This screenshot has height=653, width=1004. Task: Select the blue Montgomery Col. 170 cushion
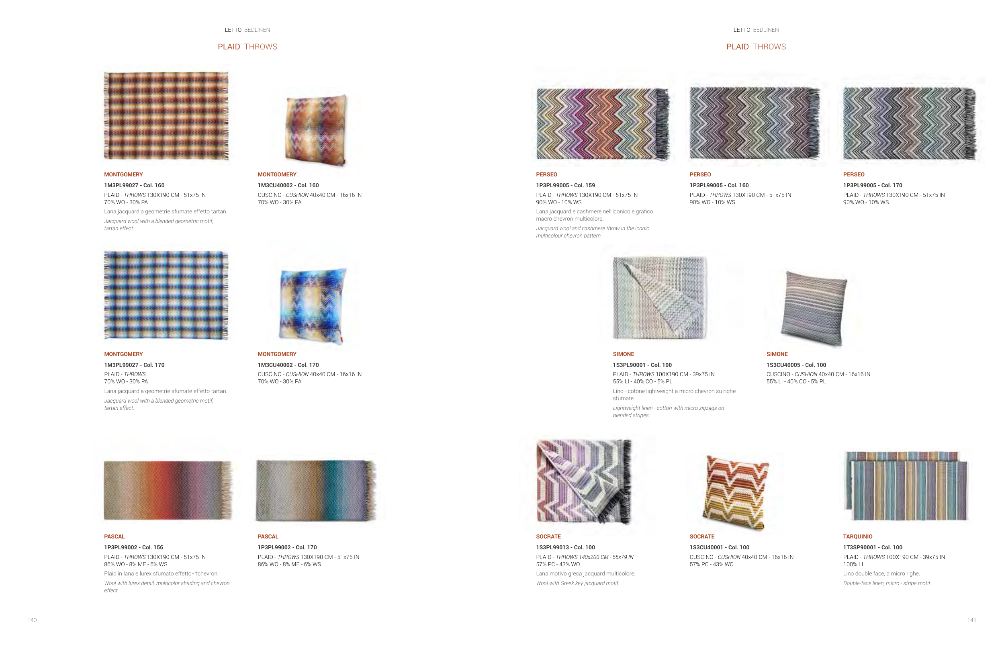click(313, 307)
